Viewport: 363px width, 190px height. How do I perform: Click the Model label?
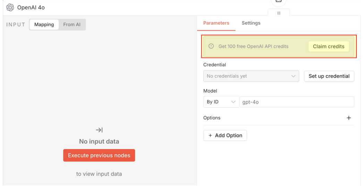pos(210,91)
